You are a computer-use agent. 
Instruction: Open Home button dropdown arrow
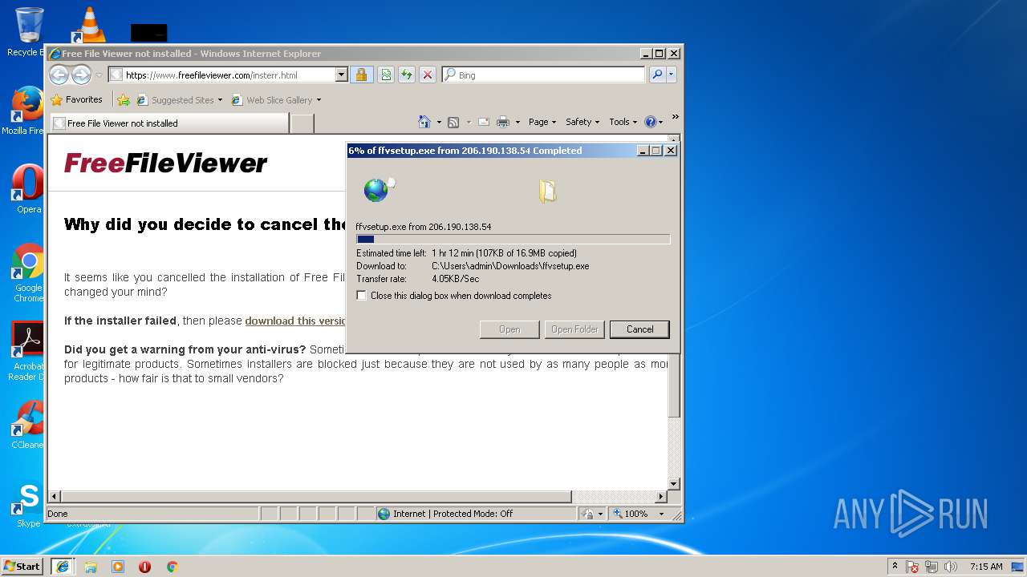(x=439, y=123)
